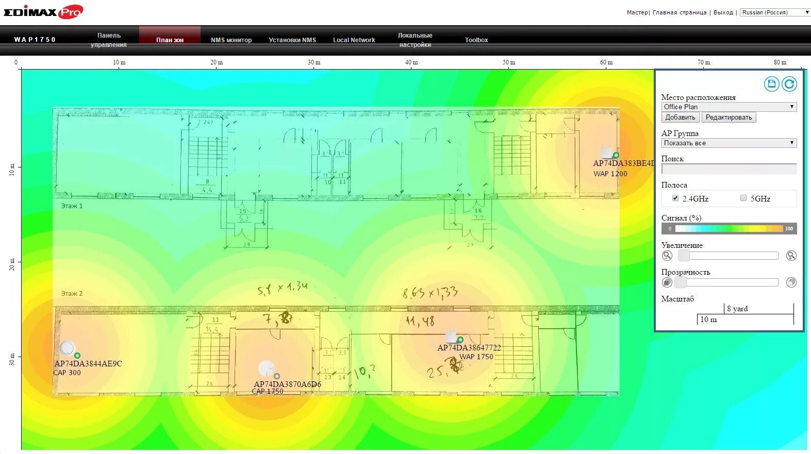The image size is (811, 454).
Task: Click the 'Главная страница' link
Action: [680, 12]
